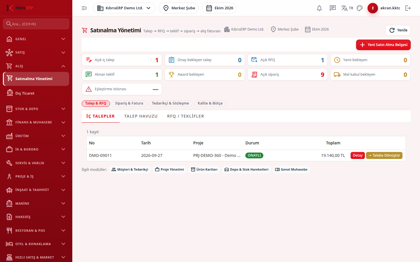Screen dimensions: 420x262
Task: Change language with the TR translate icon
Action: [347, 8]
